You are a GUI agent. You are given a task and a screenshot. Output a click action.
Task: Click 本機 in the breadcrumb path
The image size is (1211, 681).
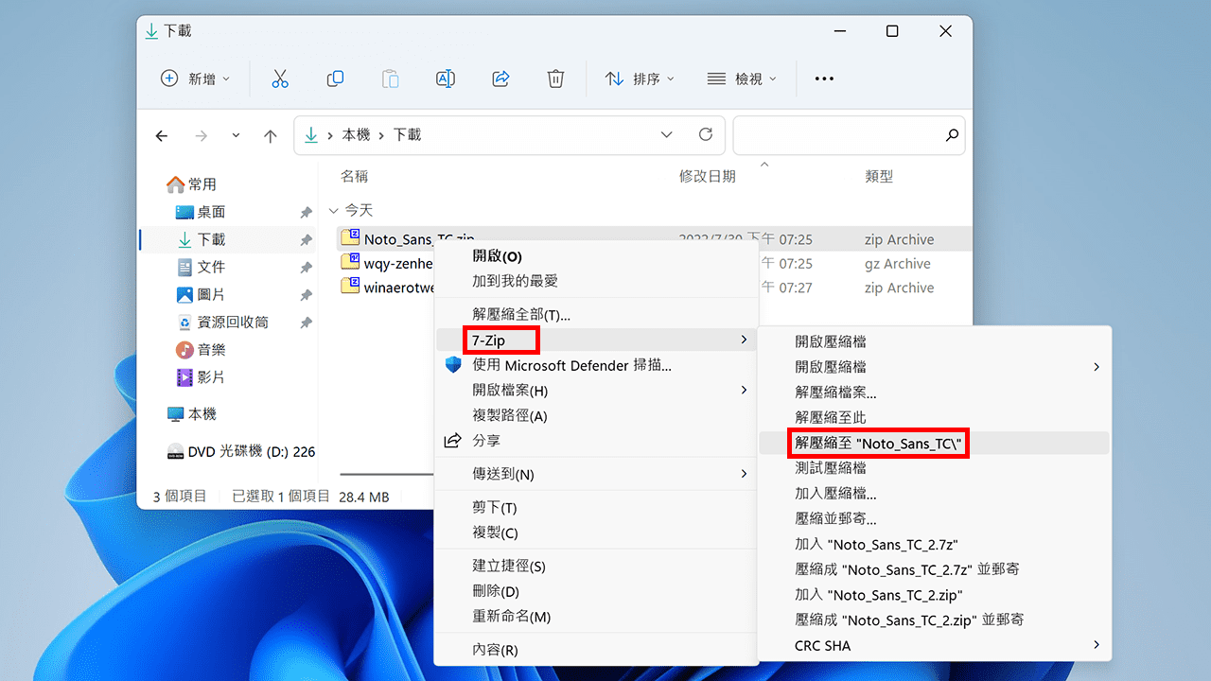[x=357, y=134]
